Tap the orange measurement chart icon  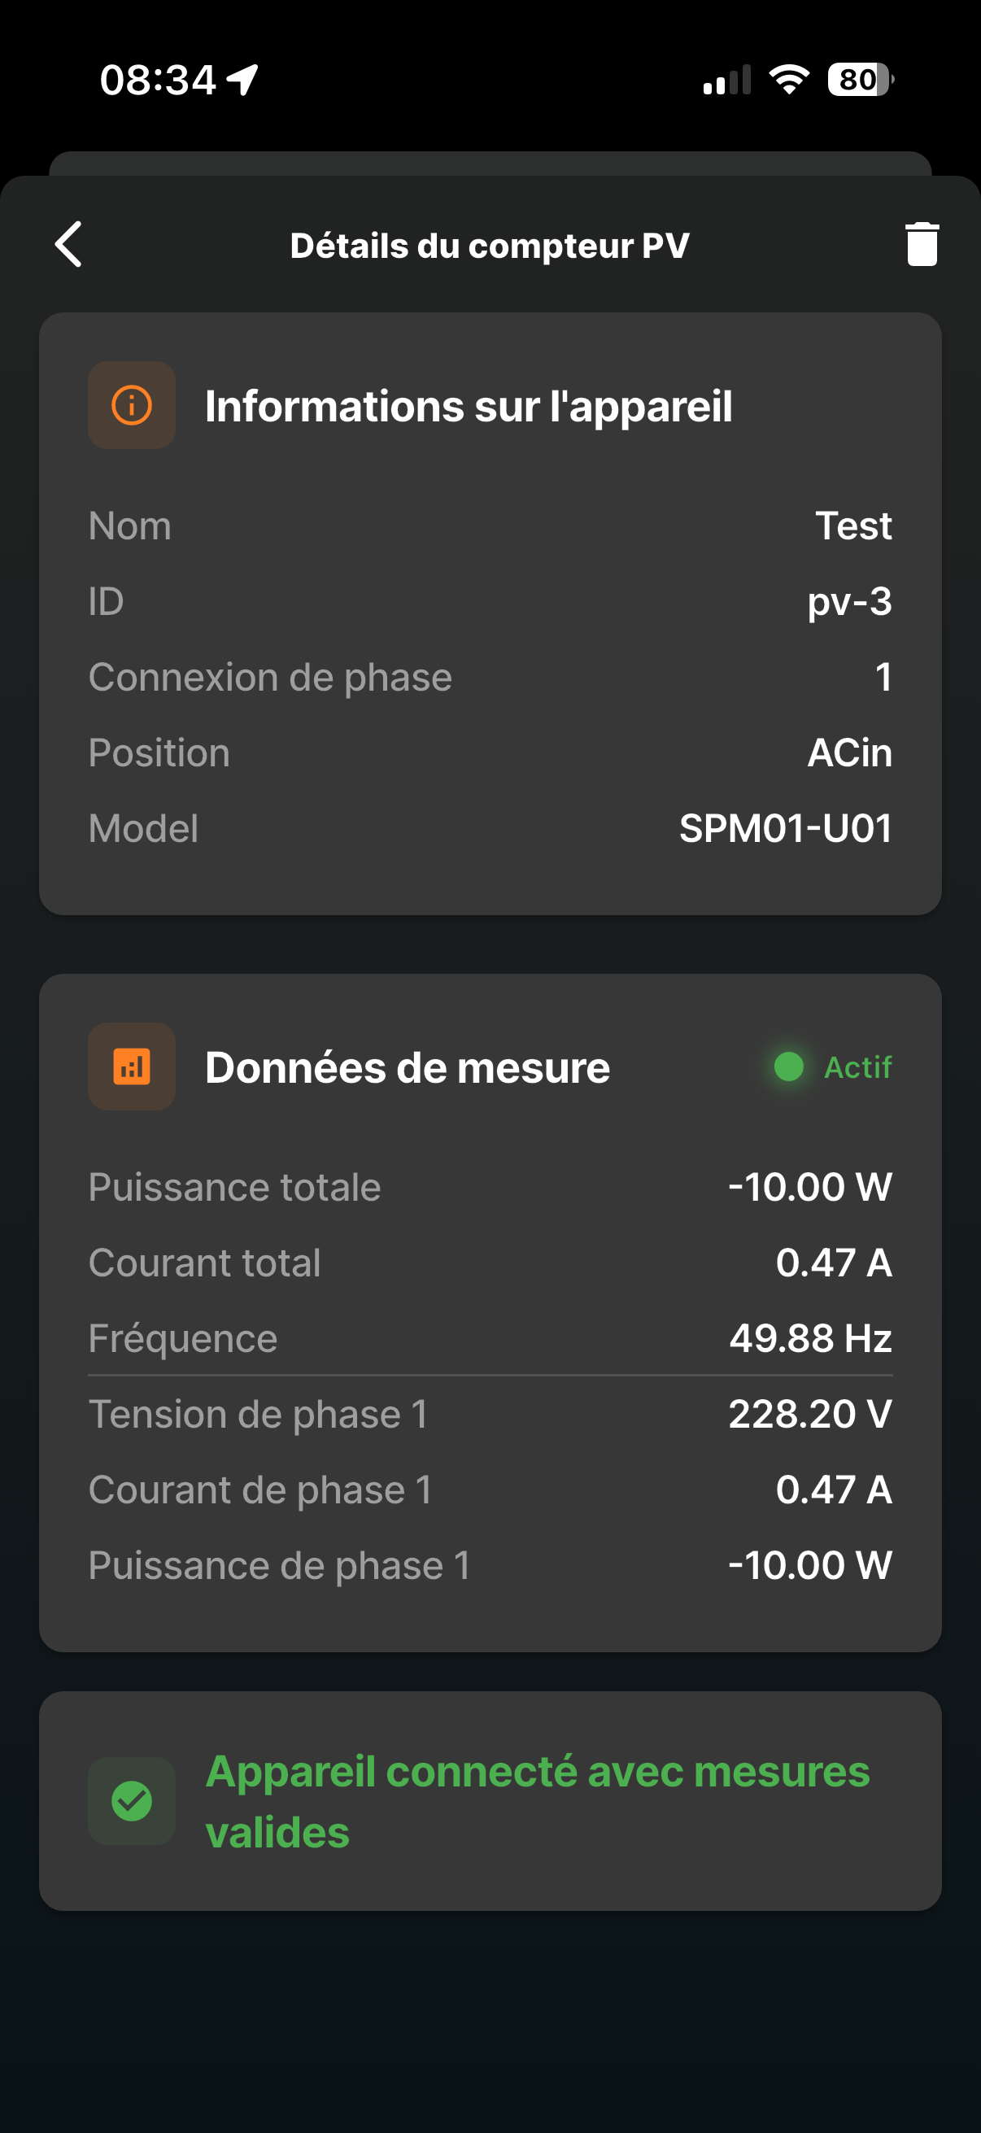(132, 1066)
